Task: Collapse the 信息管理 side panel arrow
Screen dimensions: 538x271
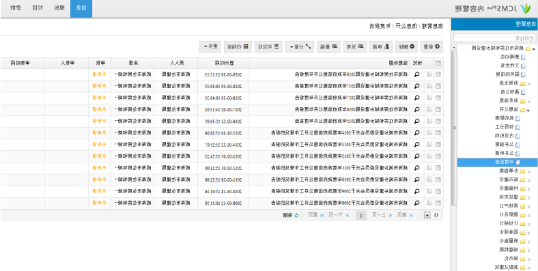Action: pos(455,24)
